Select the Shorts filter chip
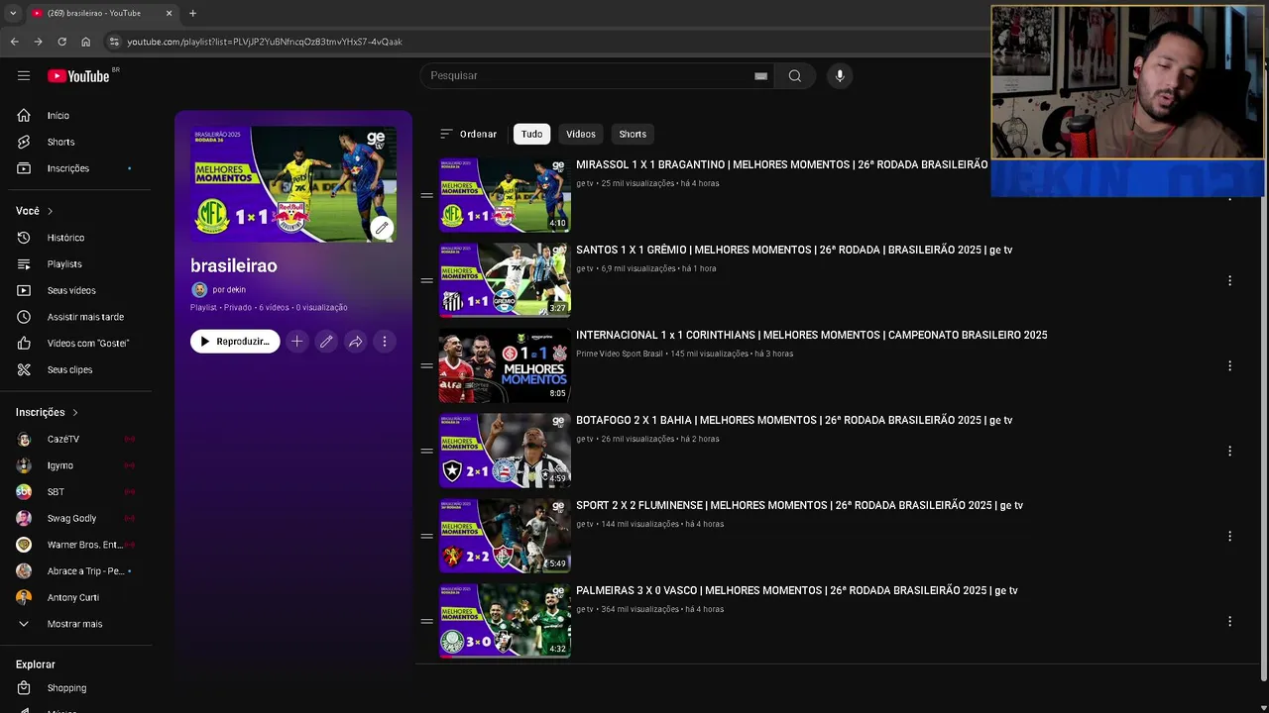1269x713 pixels. coord(633,134)
